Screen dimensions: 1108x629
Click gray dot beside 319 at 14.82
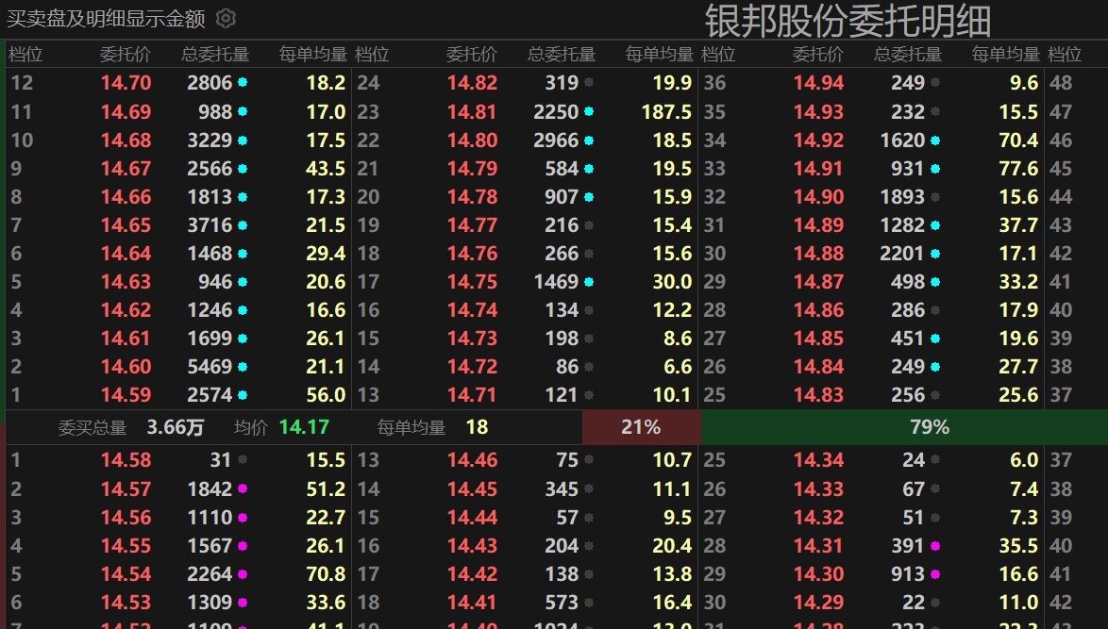(589, 83)
